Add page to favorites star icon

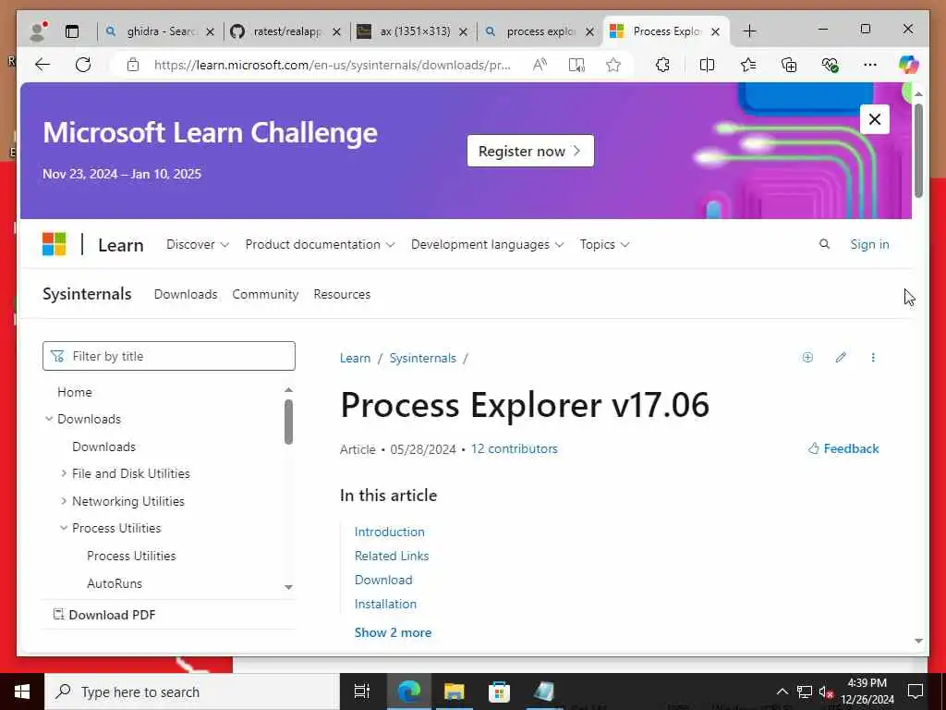click(613, 65)
